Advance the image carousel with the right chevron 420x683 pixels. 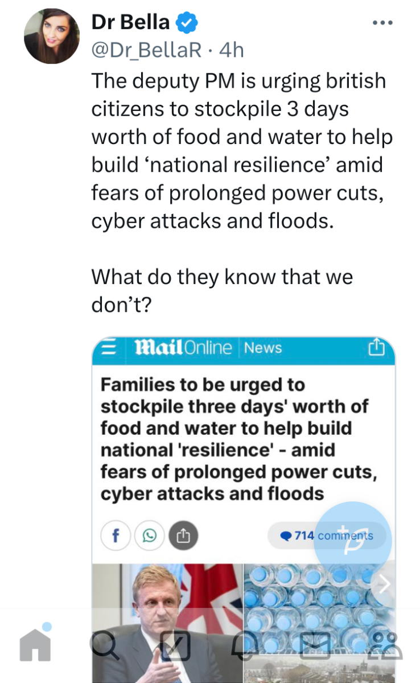coord(385,584)
